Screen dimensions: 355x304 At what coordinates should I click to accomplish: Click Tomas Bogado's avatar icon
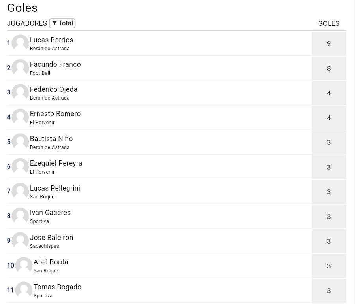coord(24,290)
